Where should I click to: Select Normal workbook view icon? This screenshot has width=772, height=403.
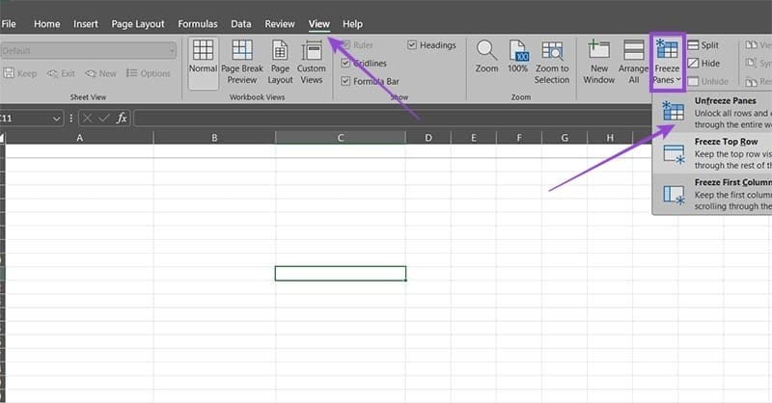coord(203,59)
